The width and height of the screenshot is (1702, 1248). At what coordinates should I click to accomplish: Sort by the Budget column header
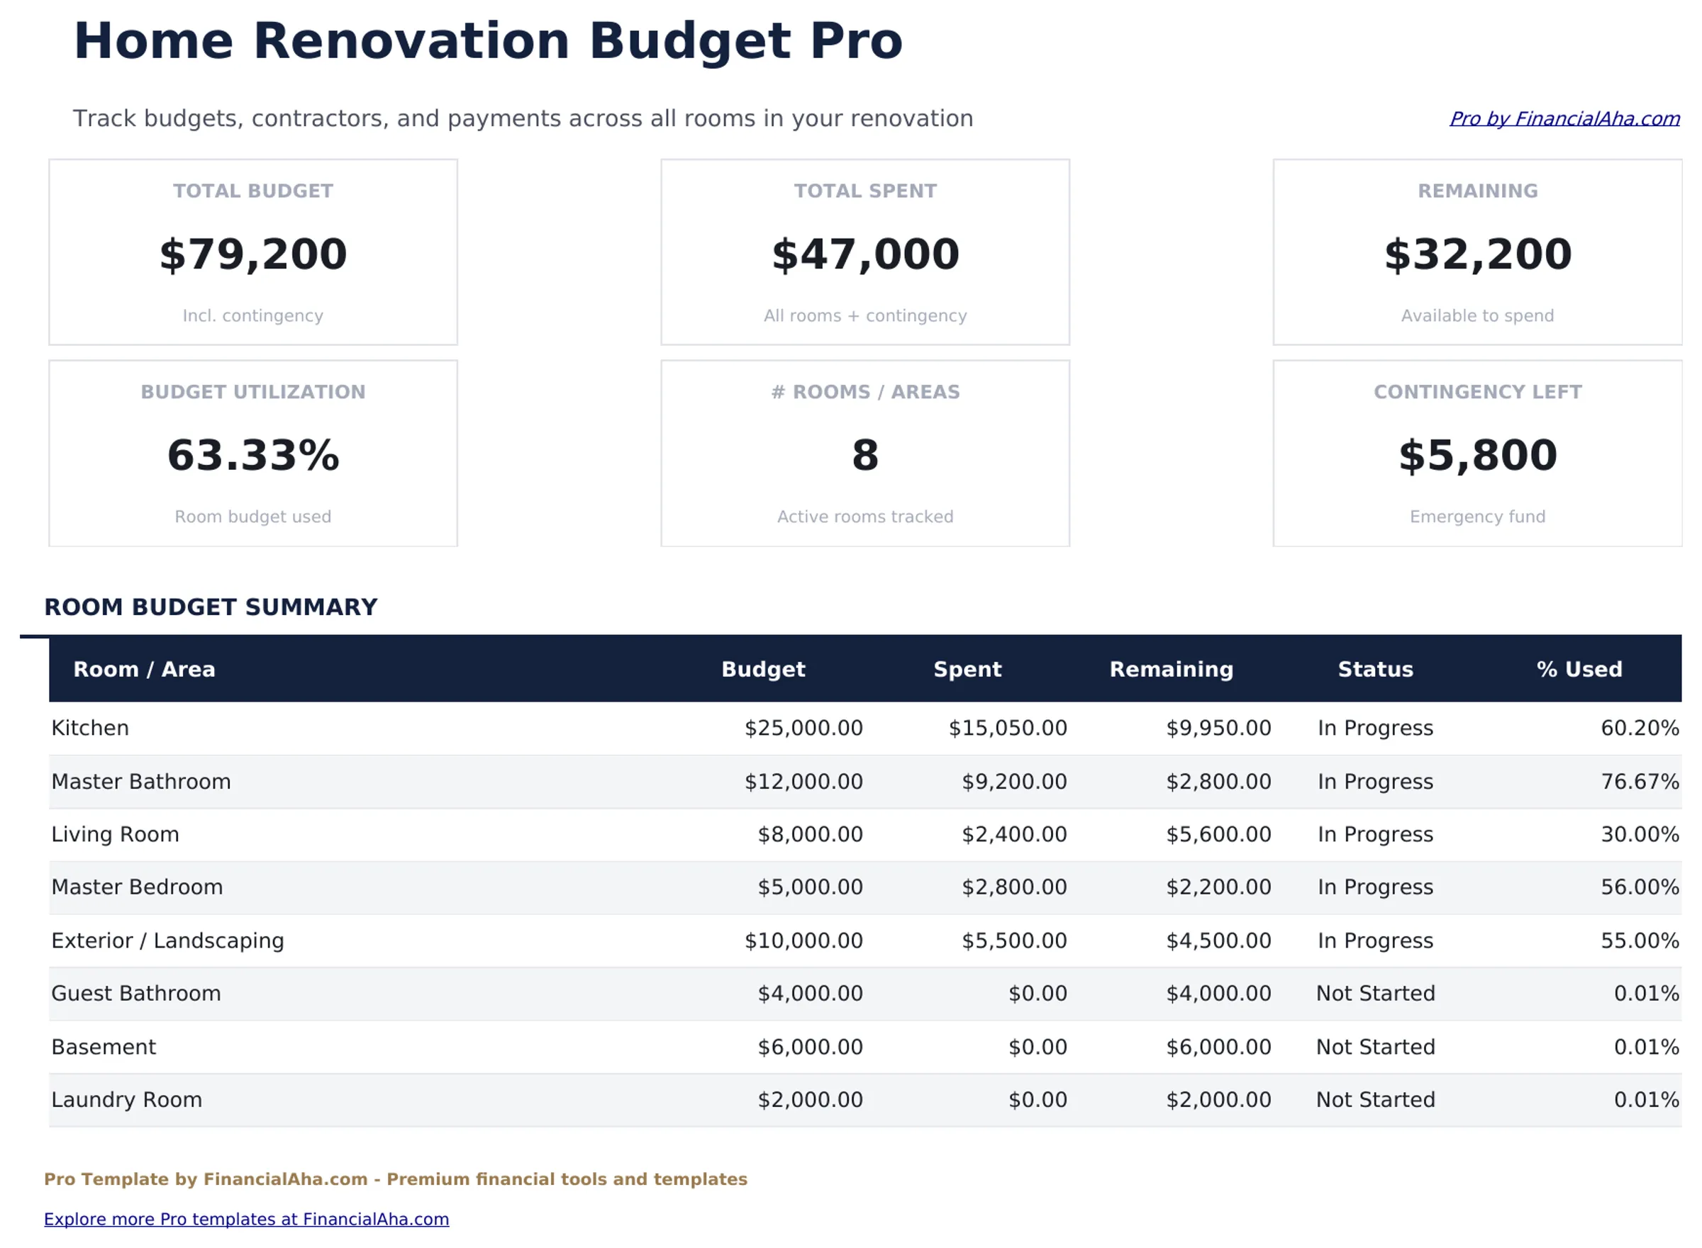(x=763, y=669)
